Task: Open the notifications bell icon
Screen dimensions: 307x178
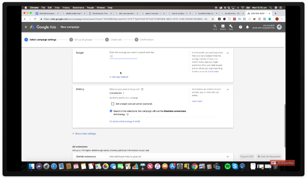Action: pyautogui.click(x=248, y=27)
